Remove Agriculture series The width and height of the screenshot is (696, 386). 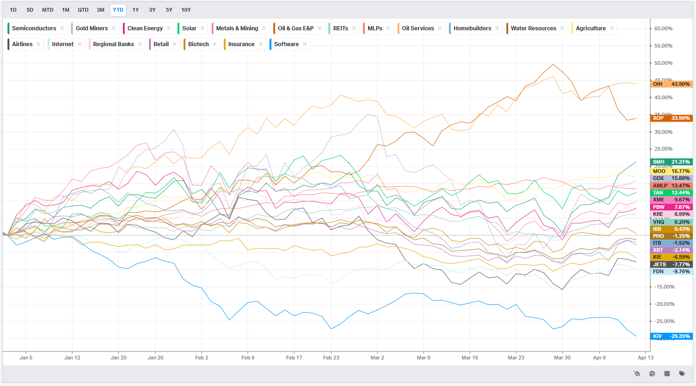pos(611,28)
